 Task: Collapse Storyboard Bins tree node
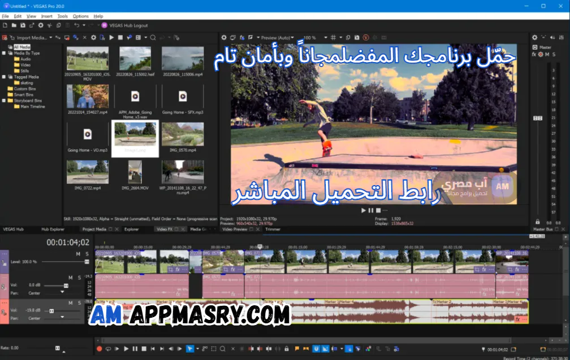[4, 100]
